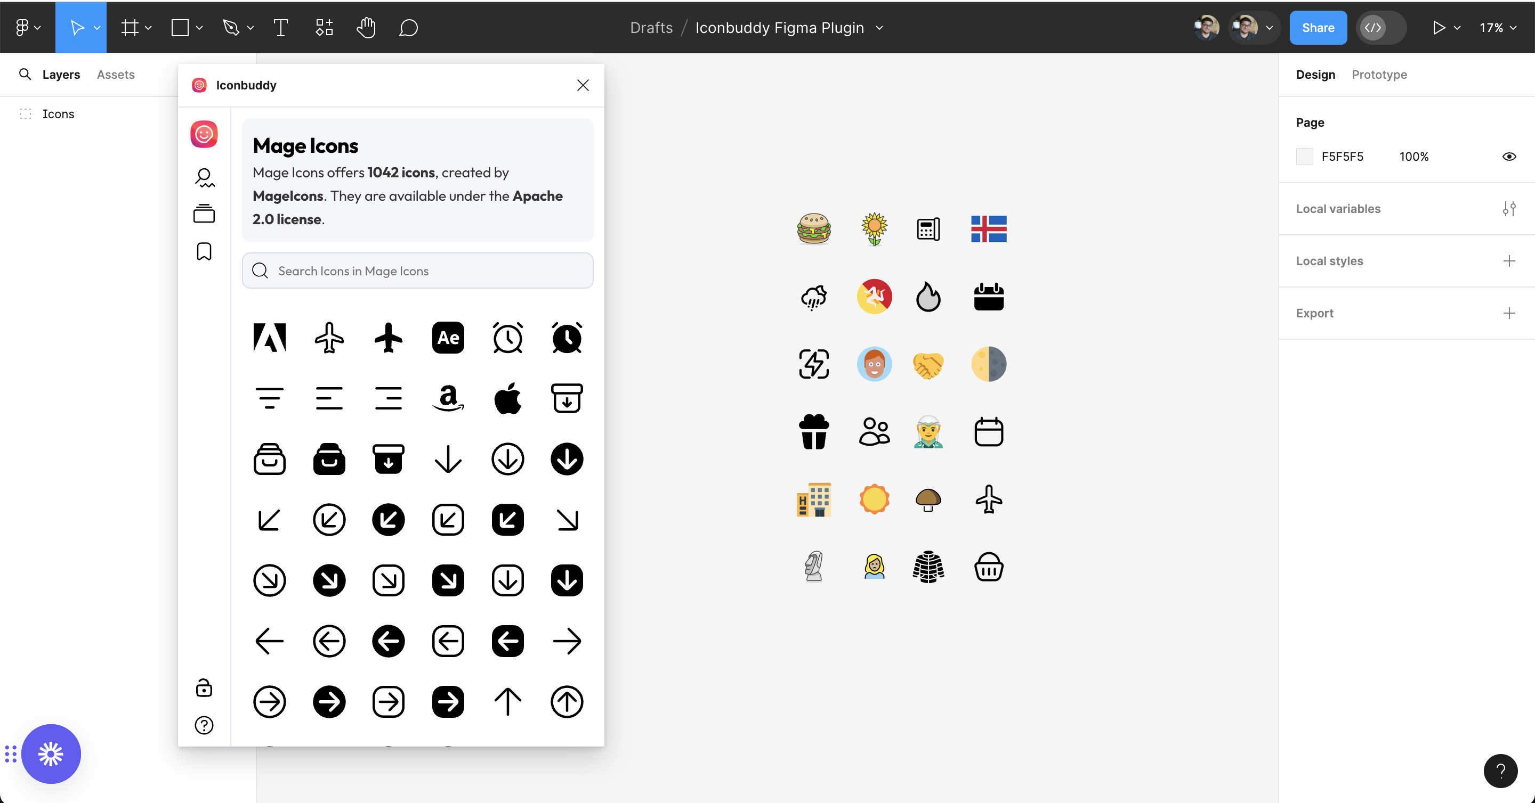Select the handshake emoji on canvas
This screenshot has height=803, width=1535.
coord(928,365)
